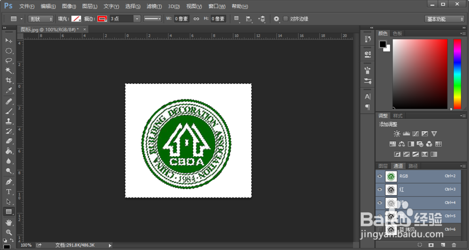The height and width of the screenshot is (250, 469).
Task: Add a Levels adjustment
Action: tap(406, 134)
